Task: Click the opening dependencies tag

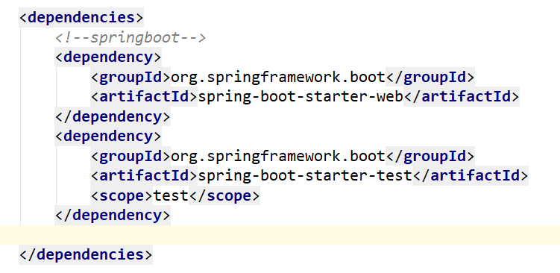Action: click(81, 17)
